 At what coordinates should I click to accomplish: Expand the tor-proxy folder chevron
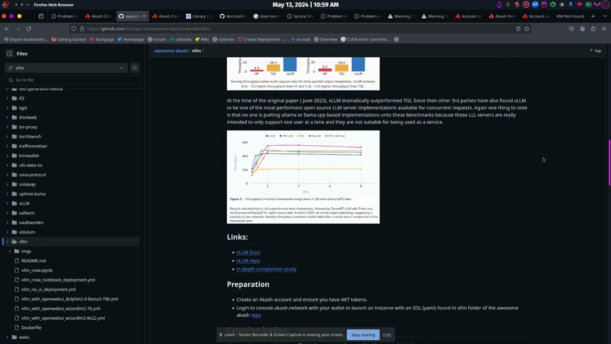click(x=7, y=127)
